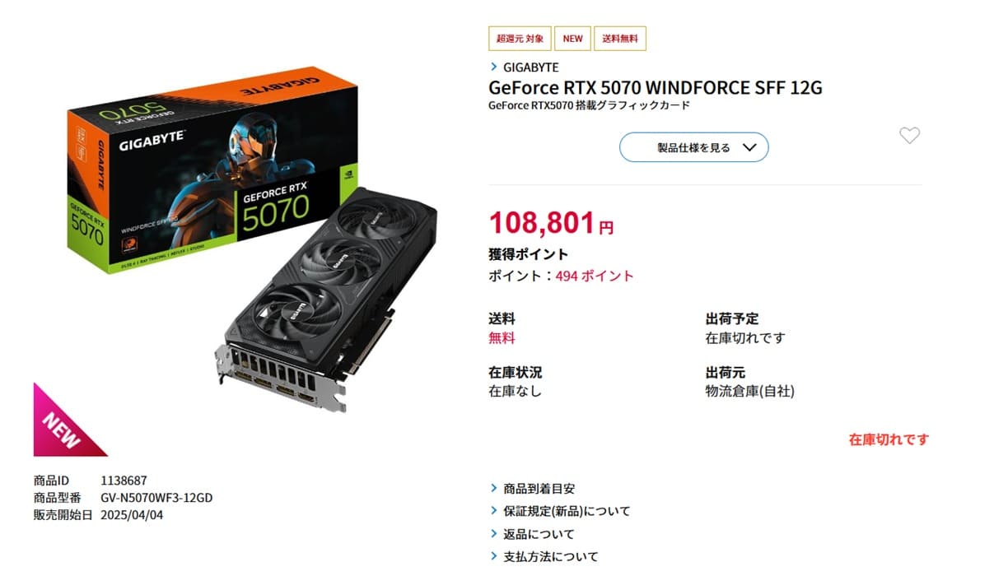Open 商品到着目安 link

(x=539, y=489)
